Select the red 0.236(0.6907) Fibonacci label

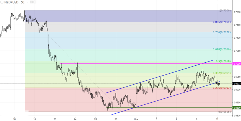tap(222, 88)
